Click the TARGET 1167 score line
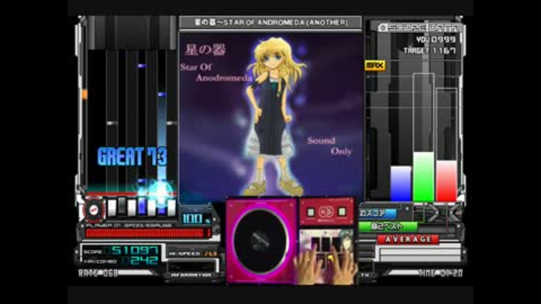This screenshot has height=304, width=541. 430,51
